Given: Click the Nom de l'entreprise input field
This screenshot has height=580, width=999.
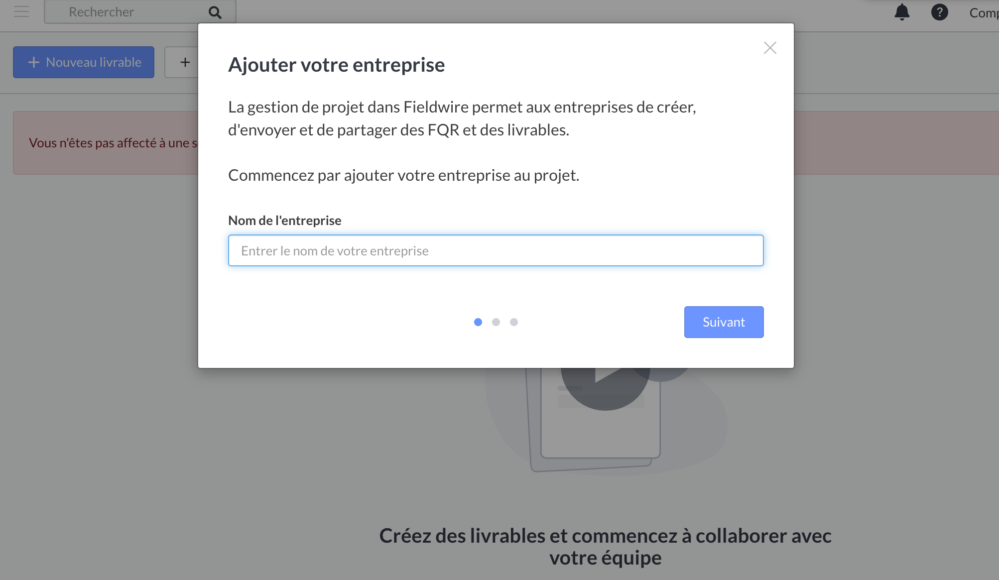Looking at the screenshot, I should click(496, 250).
